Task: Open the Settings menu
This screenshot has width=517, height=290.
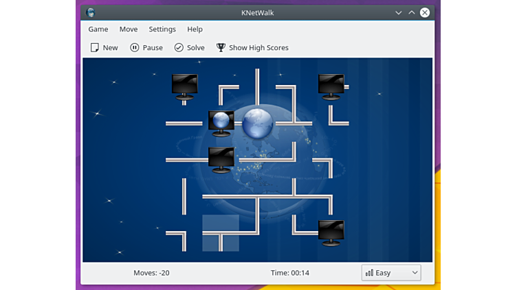Action: [x=162, y=29]
